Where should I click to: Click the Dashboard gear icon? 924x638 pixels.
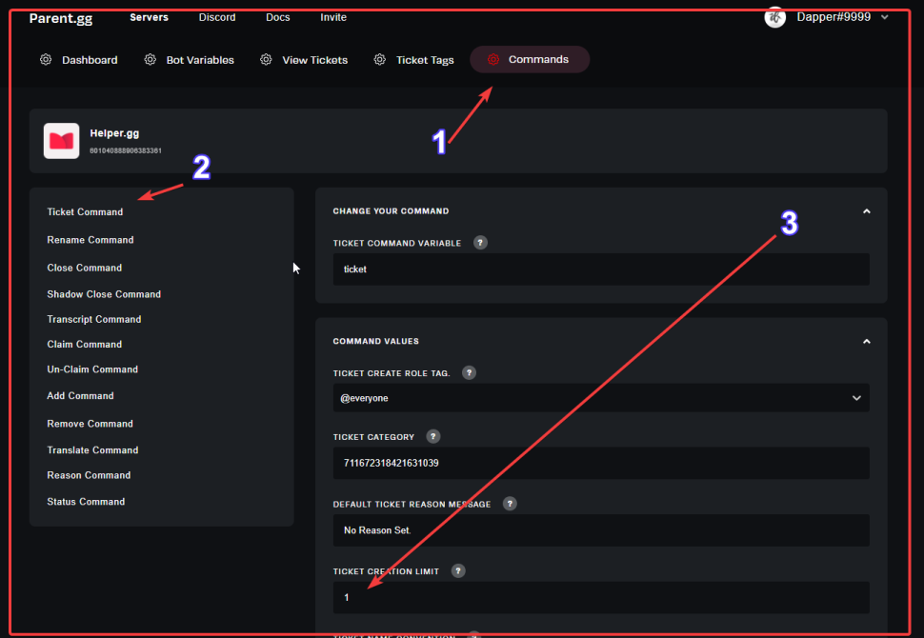[46, 59]
